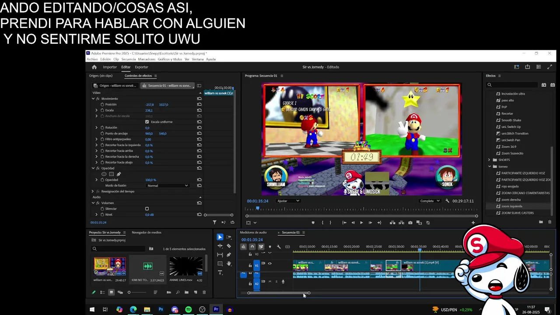560x315 pixels.
Task: Open Spotify from the Windows taskbar
Action: click(189, 310)
